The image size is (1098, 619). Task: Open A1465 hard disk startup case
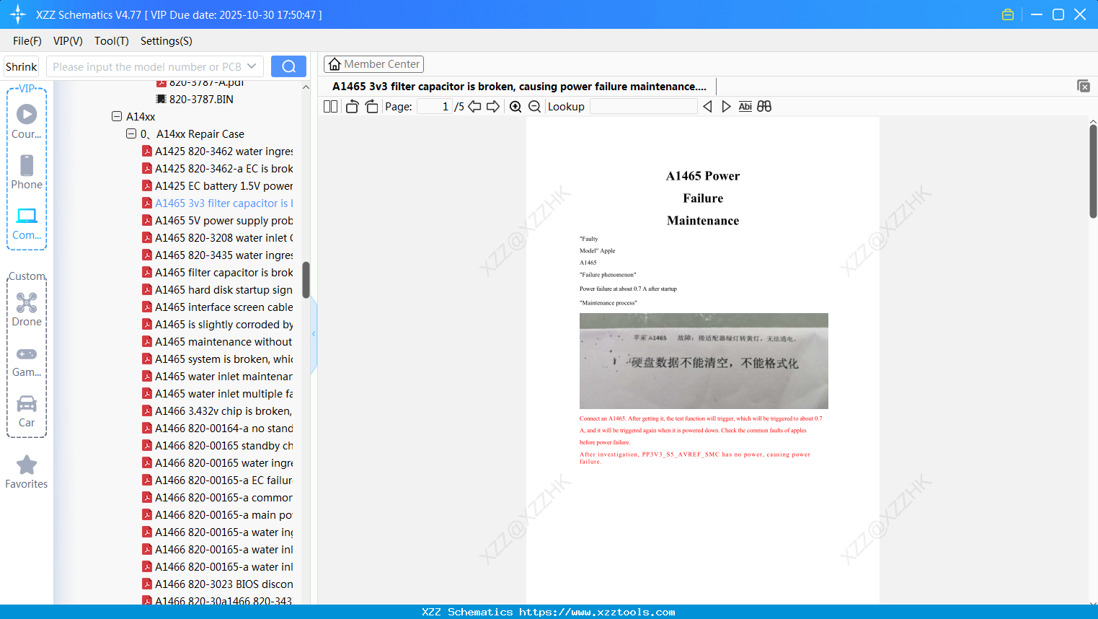click(217, 290)
